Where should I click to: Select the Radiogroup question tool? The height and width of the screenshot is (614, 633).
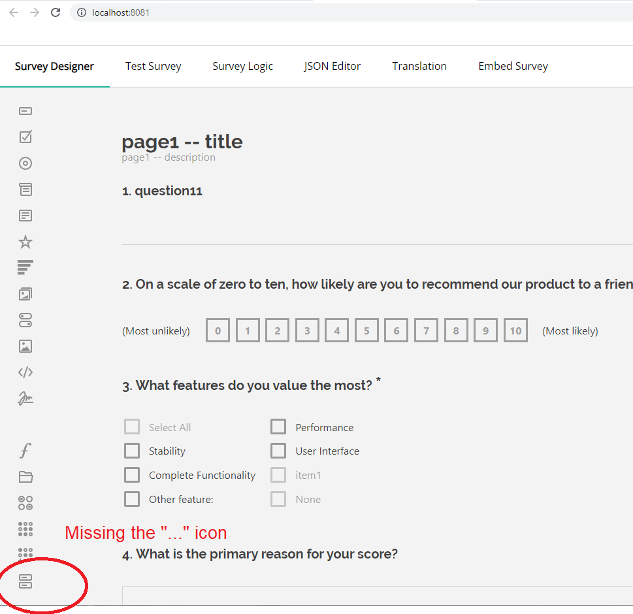(x=25, y=163)
